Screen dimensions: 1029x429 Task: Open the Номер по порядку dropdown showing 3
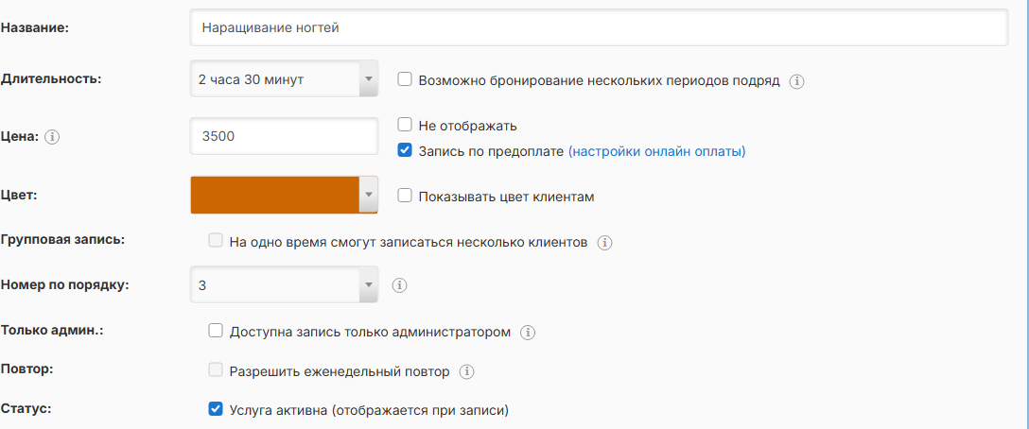(x=284, y=284)
